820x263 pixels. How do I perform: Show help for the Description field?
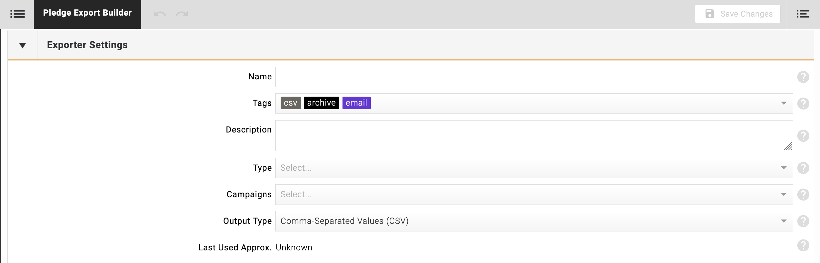tap(803, 136)
